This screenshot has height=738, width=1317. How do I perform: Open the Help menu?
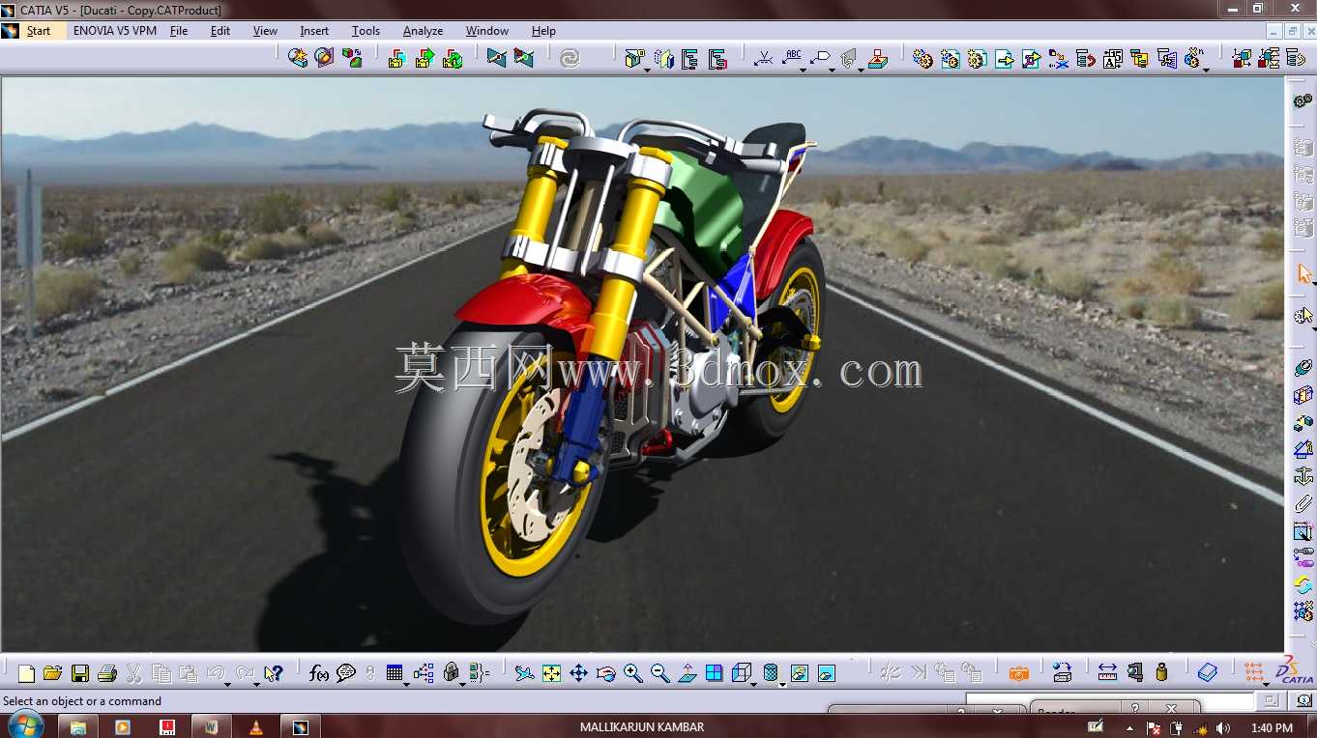(543, 31)
